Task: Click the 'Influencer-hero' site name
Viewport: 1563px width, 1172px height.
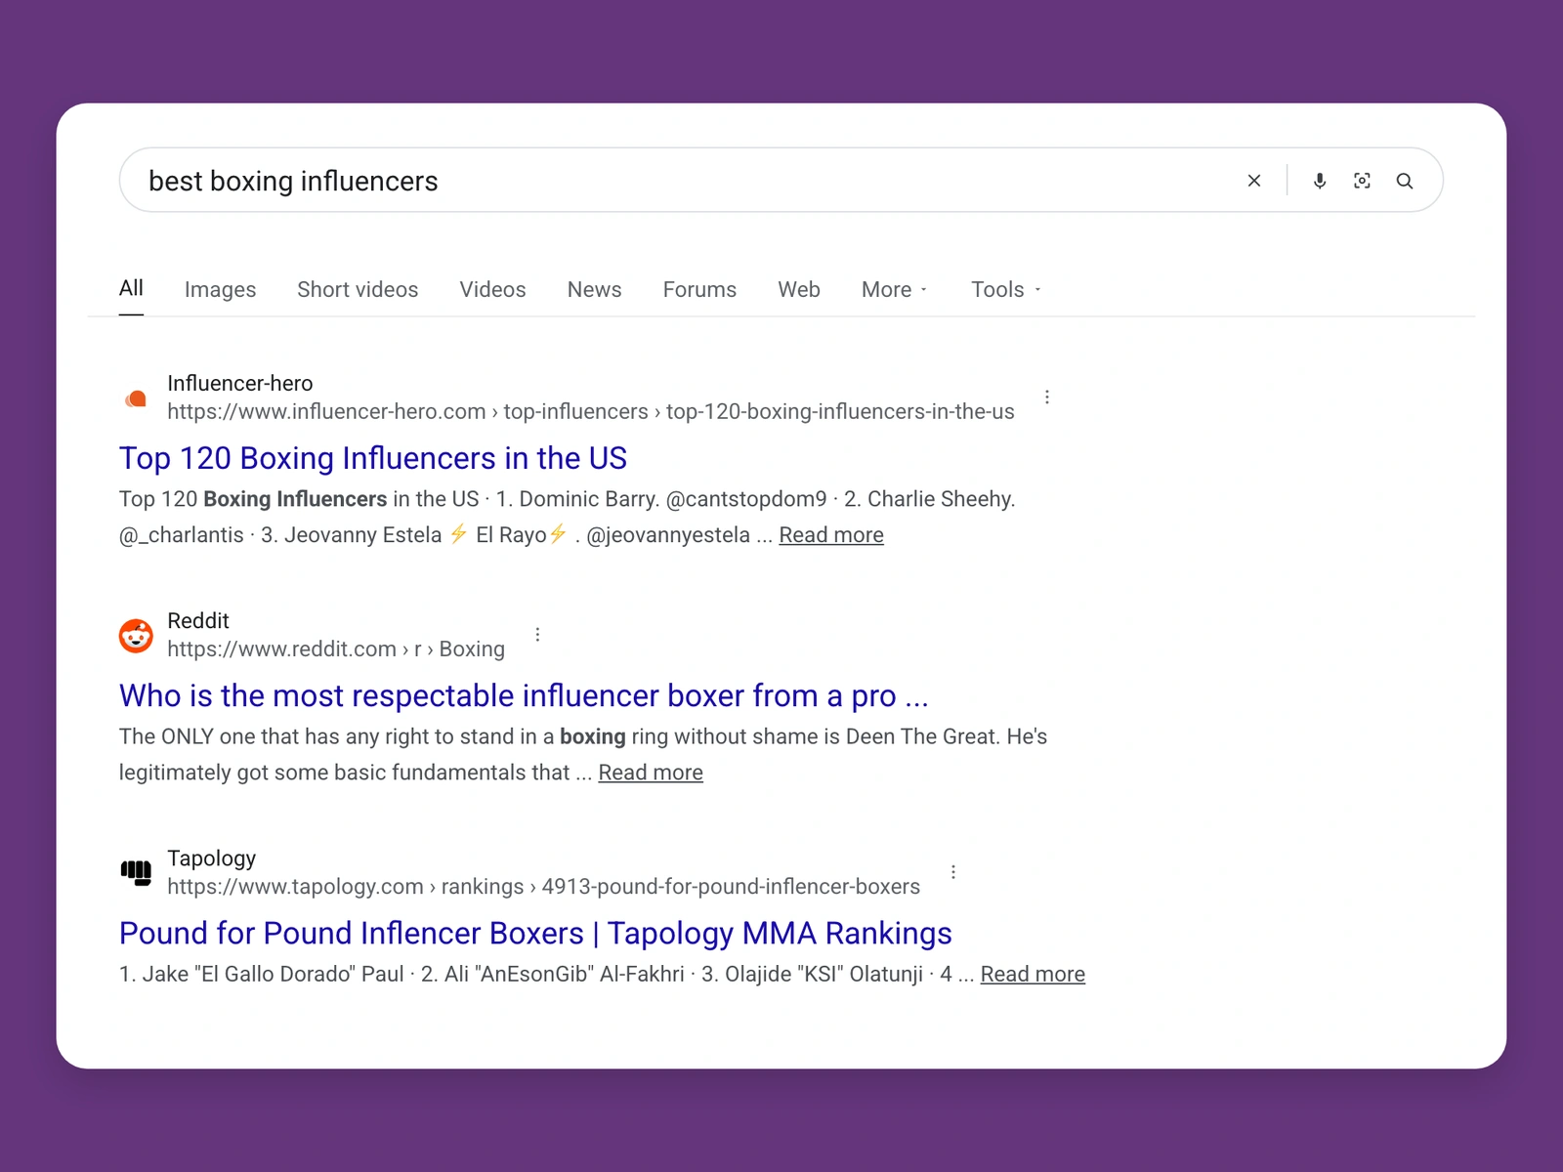Action: tap(240, 383)
